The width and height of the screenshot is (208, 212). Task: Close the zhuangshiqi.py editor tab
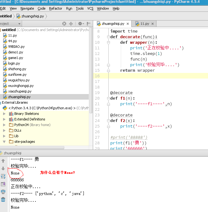128,24
